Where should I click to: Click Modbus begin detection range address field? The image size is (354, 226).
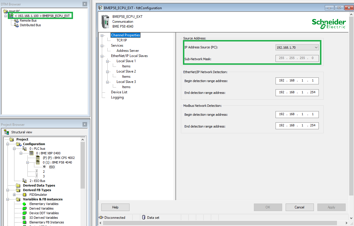(297, 114)
